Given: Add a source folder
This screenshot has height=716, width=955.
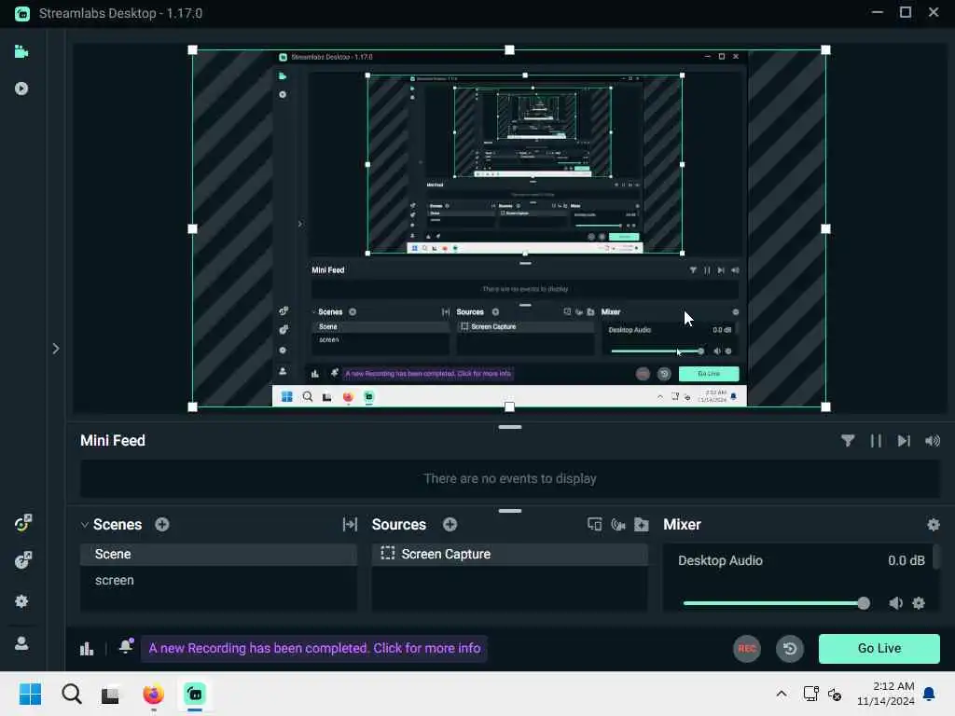Looking at the screenshot, I should coord(642,524).
